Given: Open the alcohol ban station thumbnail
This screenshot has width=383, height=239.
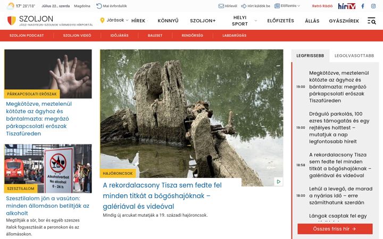Looking at the screenshot, I should tap(48, 168).
